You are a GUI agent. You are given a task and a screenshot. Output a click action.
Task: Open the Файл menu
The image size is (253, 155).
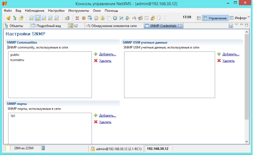click(8, 11)
